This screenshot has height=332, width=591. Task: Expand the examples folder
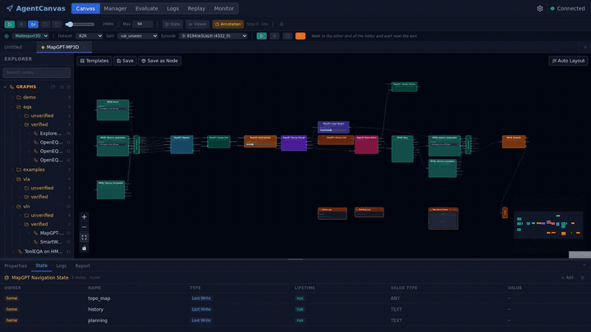[34, 170]
